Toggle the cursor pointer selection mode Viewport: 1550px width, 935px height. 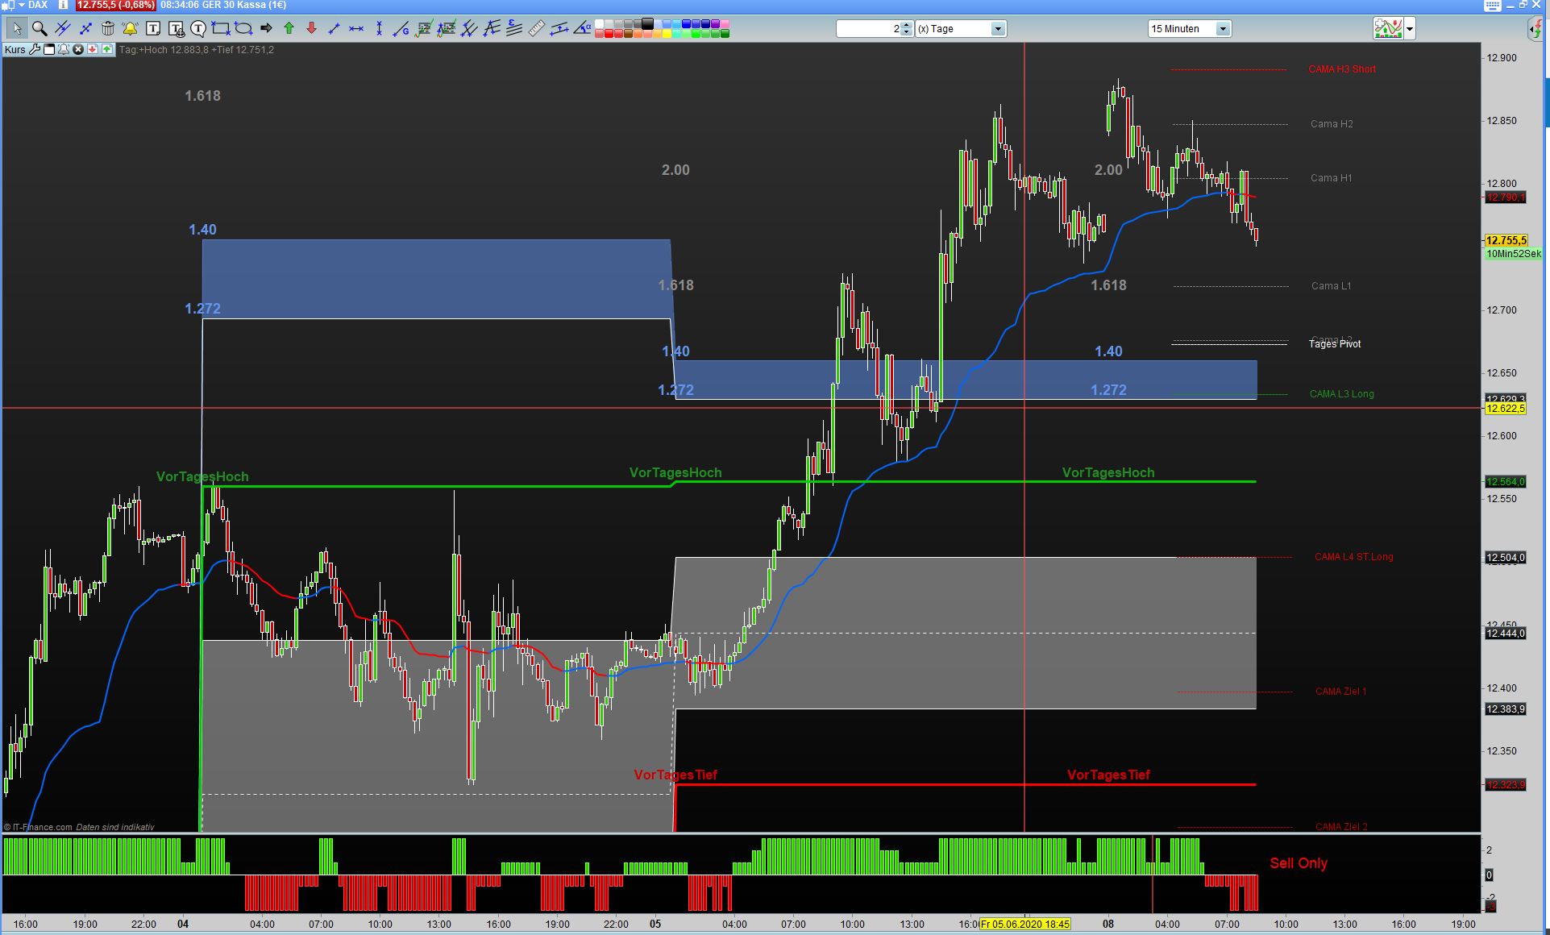(x=17, y=29)
